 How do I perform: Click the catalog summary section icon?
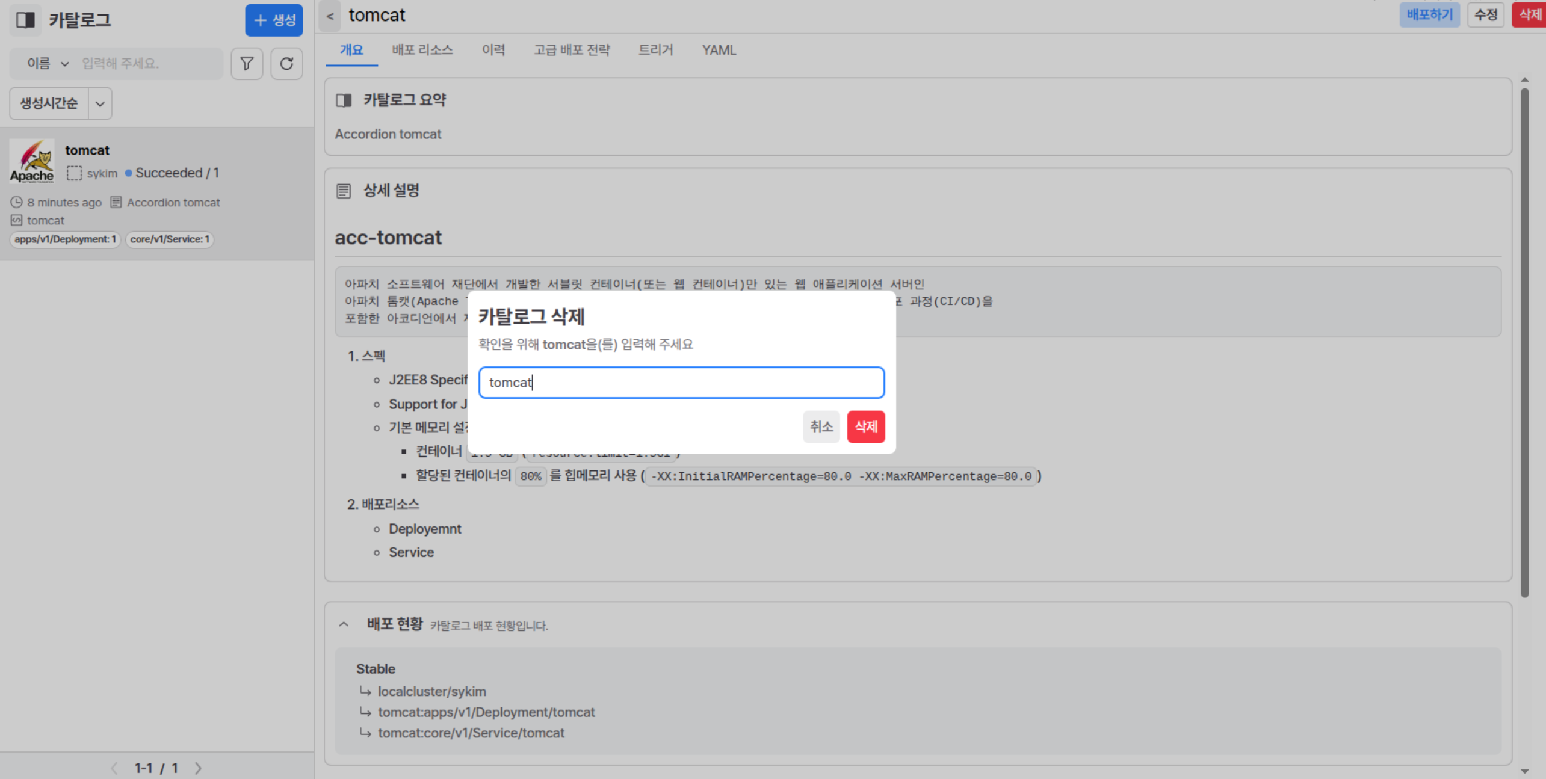click(x=344, y=100)
